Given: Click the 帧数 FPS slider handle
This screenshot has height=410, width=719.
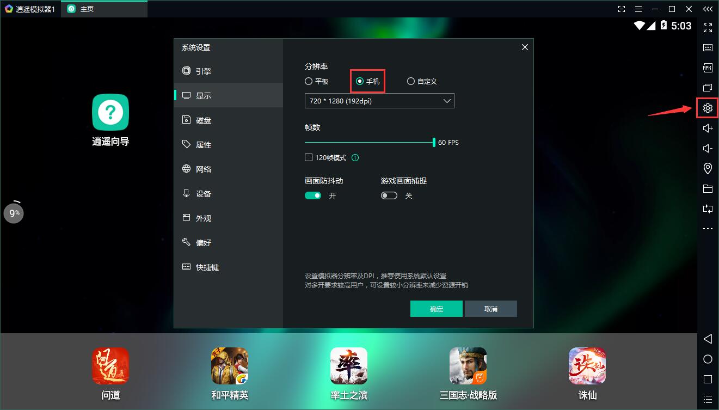Looking at the screenshot, I should point(434,142).
